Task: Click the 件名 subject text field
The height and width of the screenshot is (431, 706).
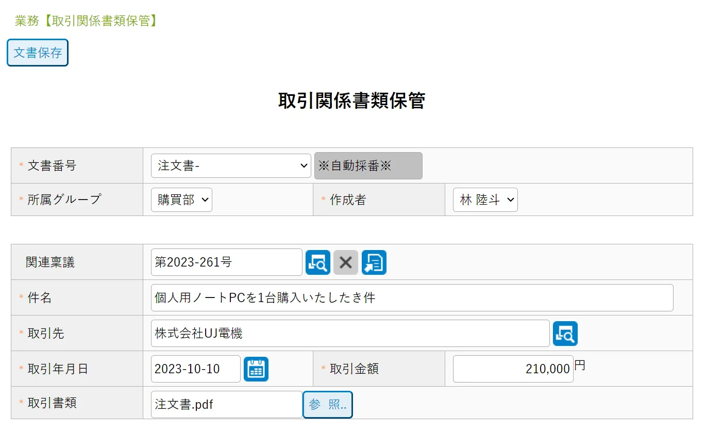Action: [x=412, y=298]
